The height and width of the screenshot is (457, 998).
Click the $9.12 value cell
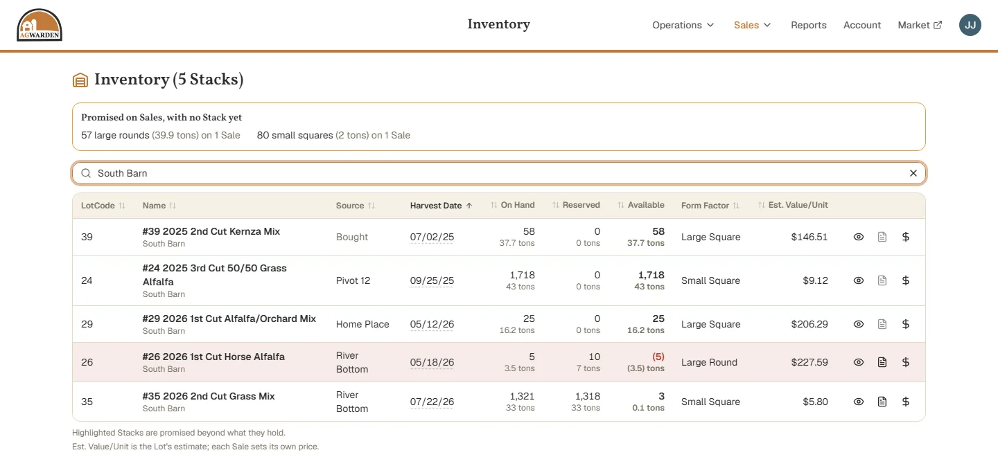pos(815,280)
